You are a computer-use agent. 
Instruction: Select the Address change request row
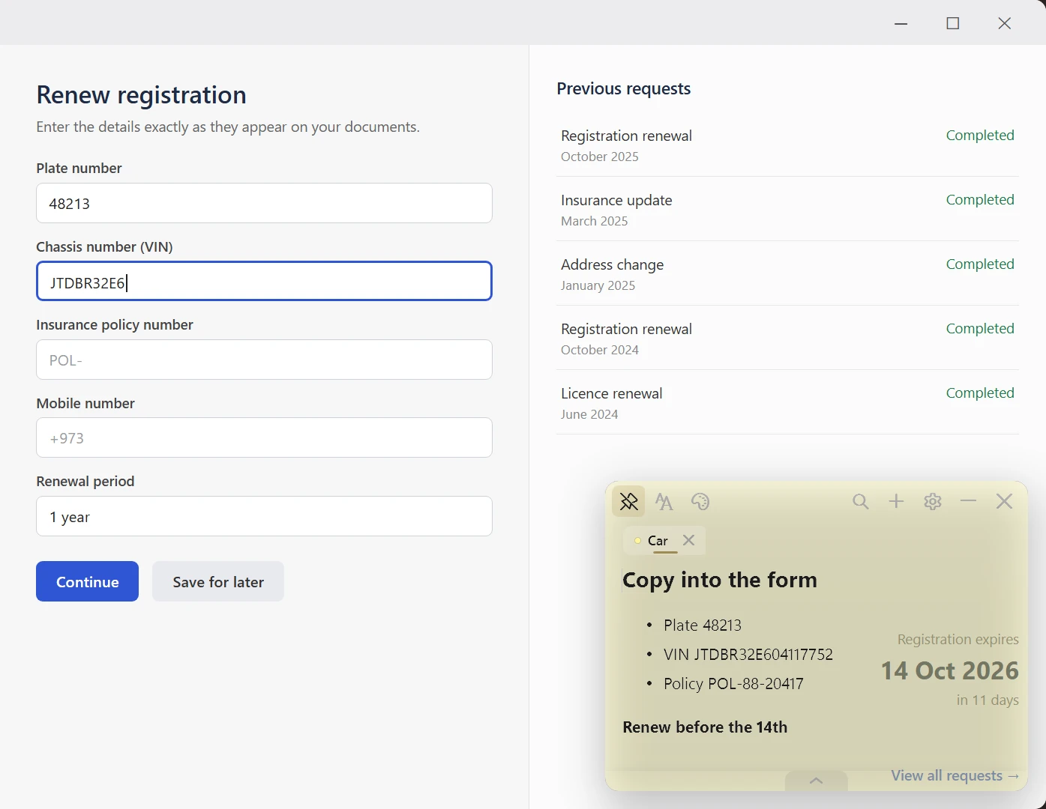click(x=787, y=274)
